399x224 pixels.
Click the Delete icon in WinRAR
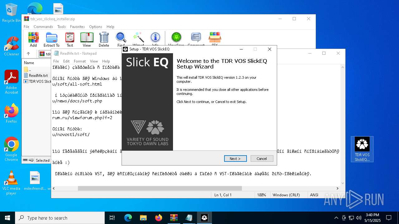point(104,40)
